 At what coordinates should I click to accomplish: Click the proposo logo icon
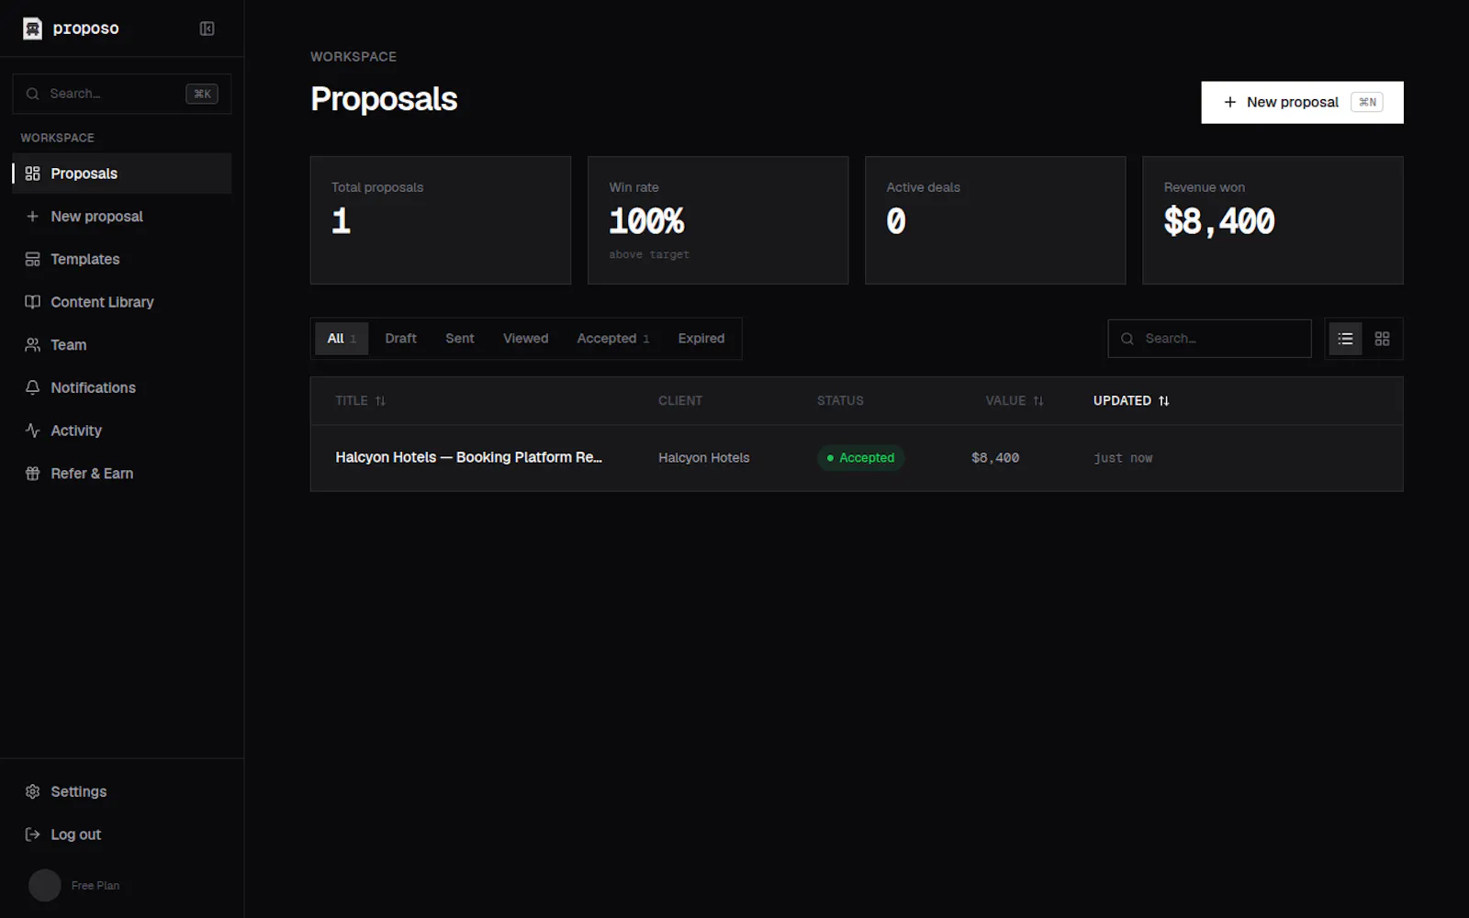tap(33, 28)
